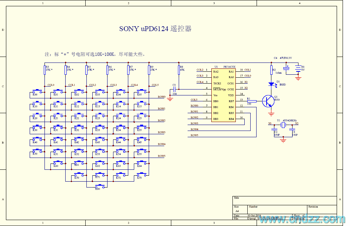Select the COL0 net label above K00
Screen dimensions: 350x226
[x=51, y=85]
